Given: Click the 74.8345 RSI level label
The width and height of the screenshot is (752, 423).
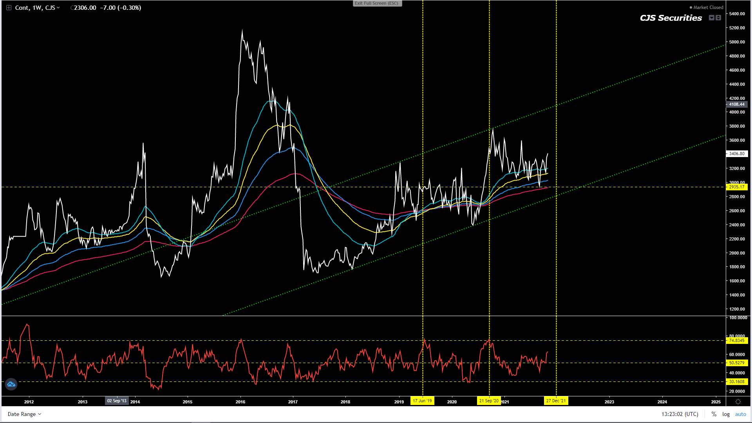Looking at the screenshot, I should [x=737, y=340].
